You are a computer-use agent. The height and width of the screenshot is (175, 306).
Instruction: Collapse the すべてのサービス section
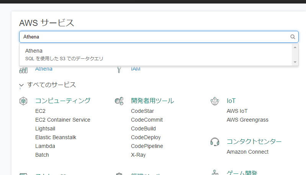click(21, 85)
